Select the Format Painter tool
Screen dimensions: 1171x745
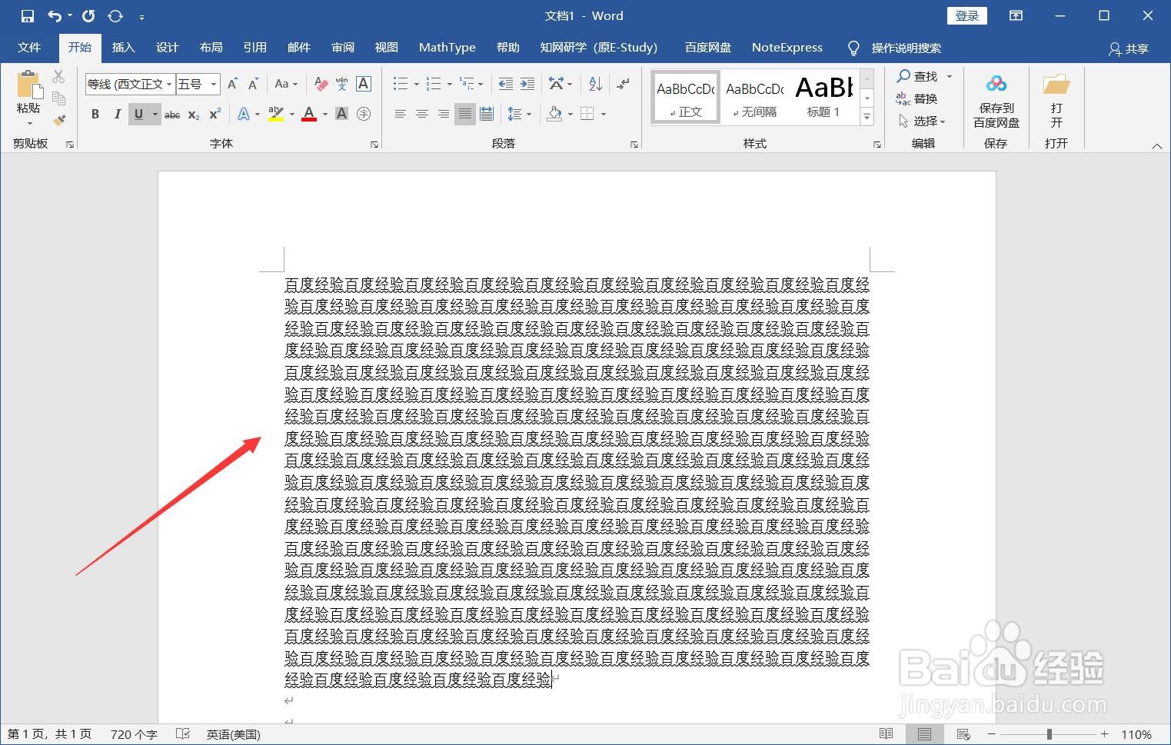coord(59,120)
